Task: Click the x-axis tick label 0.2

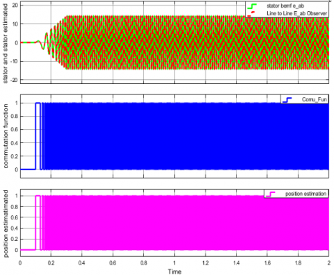Action: tap(51, 262)
